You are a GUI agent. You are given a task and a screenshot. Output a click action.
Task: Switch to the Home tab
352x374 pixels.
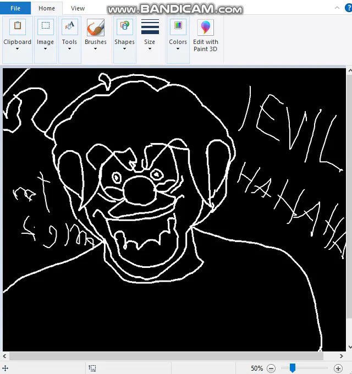(x=47, y=8)
